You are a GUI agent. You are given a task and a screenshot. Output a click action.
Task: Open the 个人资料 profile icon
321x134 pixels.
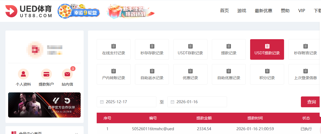point(23,74)
